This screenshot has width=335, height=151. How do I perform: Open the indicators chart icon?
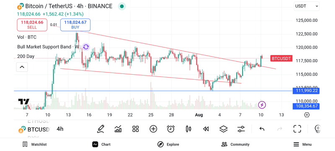coord(118,129)
